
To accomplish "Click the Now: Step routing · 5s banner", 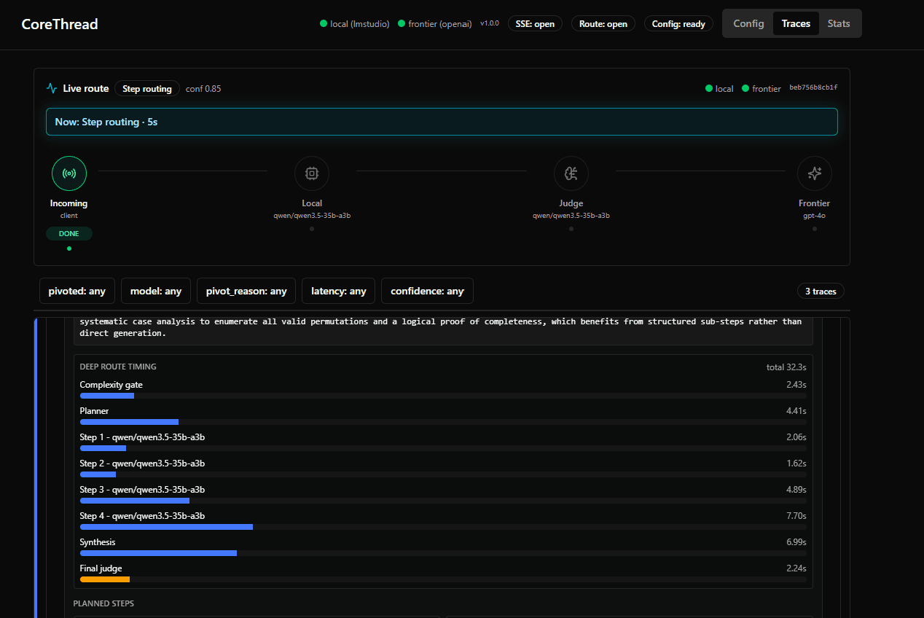I will tap(442, 122).
